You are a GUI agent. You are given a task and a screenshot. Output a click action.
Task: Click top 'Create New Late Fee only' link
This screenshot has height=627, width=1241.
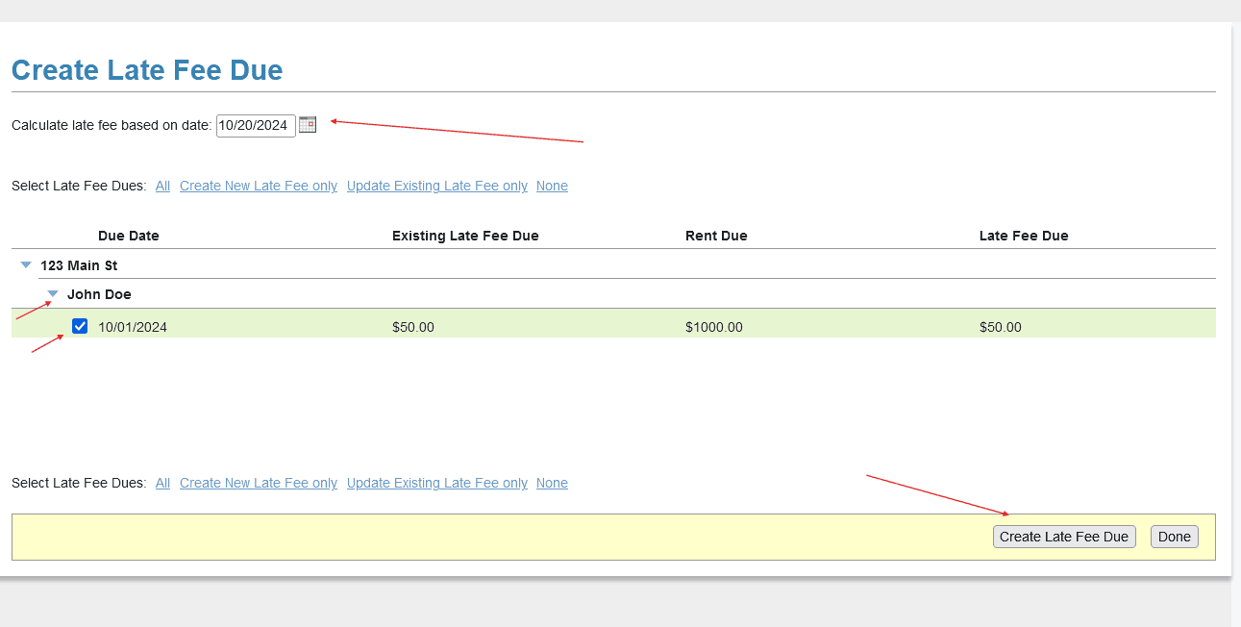(x=259, y=186)
